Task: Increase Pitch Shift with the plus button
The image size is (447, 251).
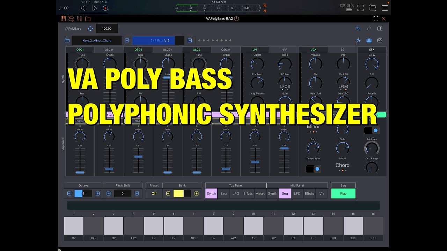Action: point(137,193)
